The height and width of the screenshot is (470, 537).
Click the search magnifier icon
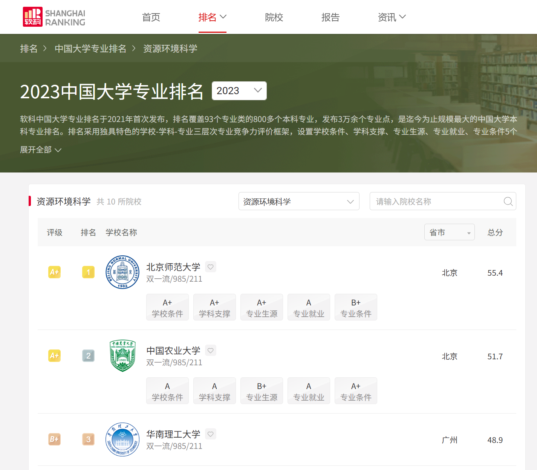pos(508,201)
